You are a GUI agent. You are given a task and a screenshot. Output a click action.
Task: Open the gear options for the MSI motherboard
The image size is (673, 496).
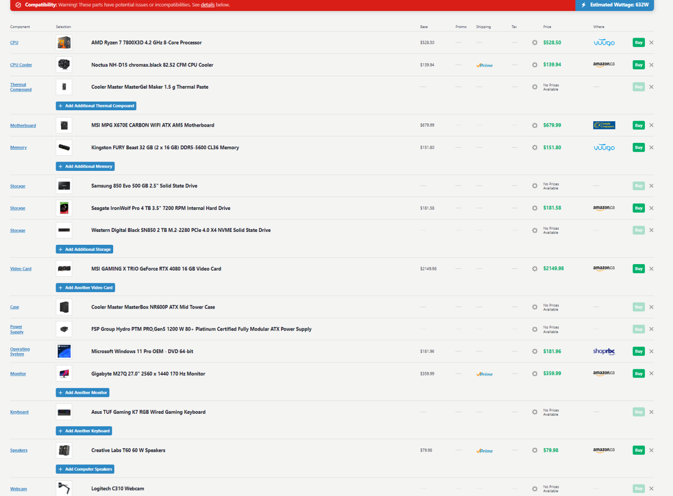[535, 125]
